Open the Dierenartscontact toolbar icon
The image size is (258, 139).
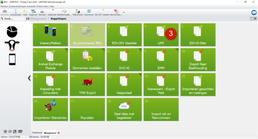click(116, 13)
